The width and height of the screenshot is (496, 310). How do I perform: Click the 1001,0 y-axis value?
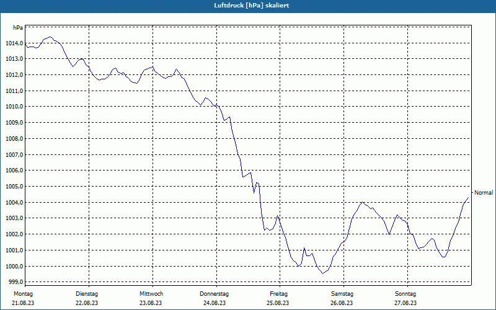pos(14,250)
